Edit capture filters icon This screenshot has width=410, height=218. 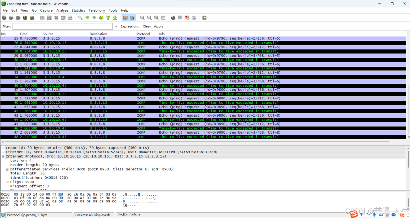pyautogui.click(x=173, y=18)
